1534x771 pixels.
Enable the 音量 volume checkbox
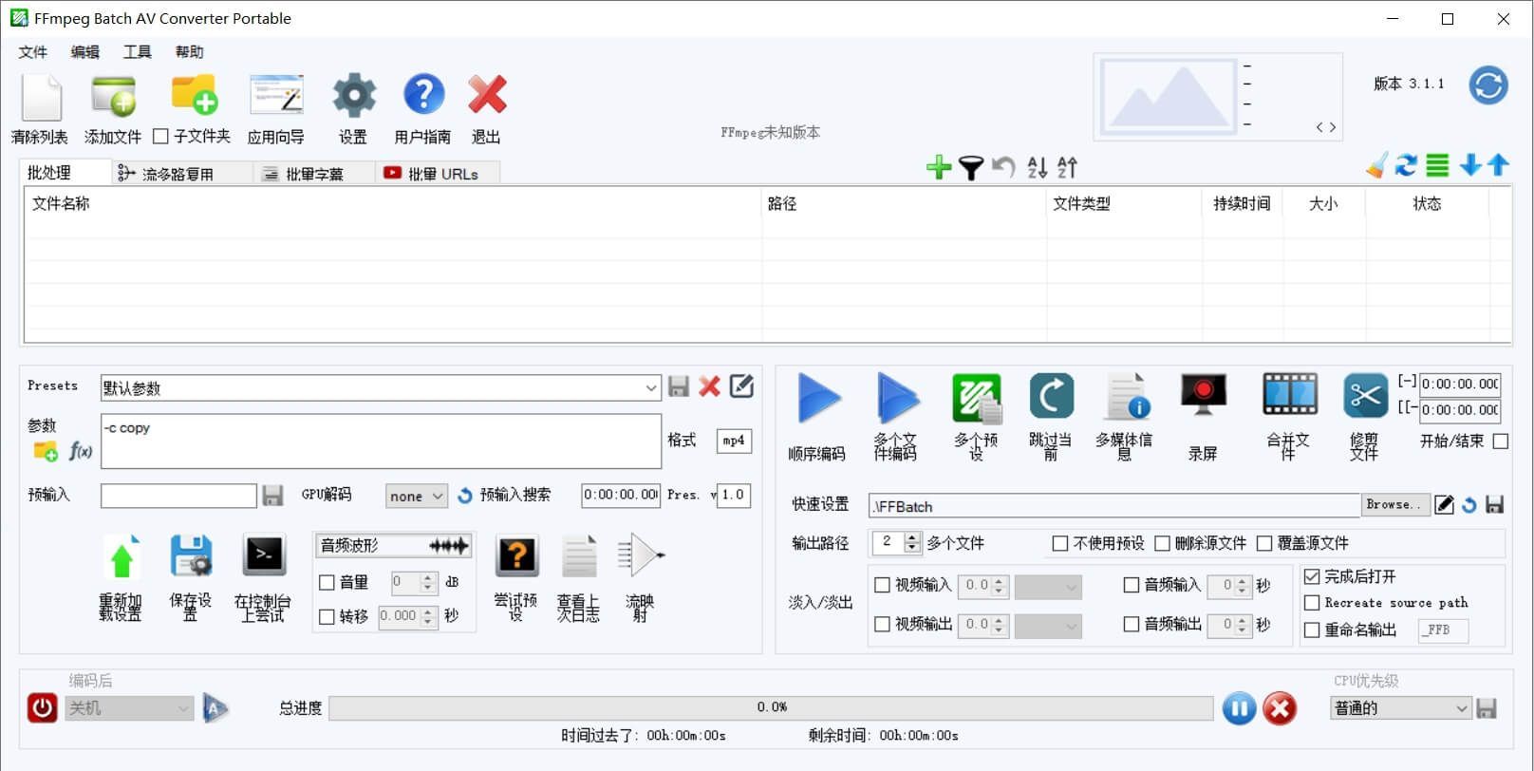[x=327, y=583]
